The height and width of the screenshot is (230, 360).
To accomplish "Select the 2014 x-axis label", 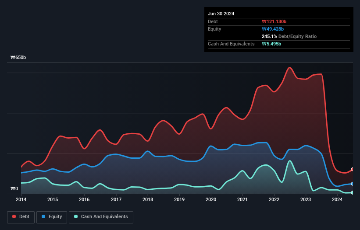I will coord(21,199).
